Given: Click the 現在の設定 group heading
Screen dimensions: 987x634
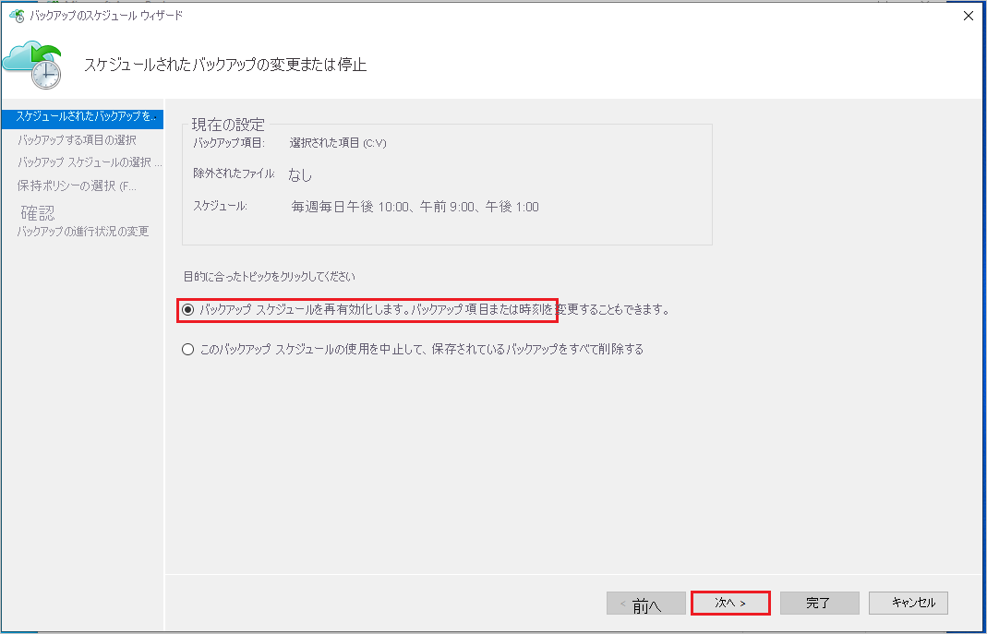Looking at the screenshot, I should tap(228, 125).
